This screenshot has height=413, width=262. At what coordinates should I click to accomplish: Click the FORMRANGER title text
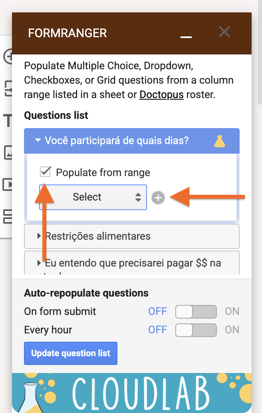pyautogui.click(x=67, y=33)
